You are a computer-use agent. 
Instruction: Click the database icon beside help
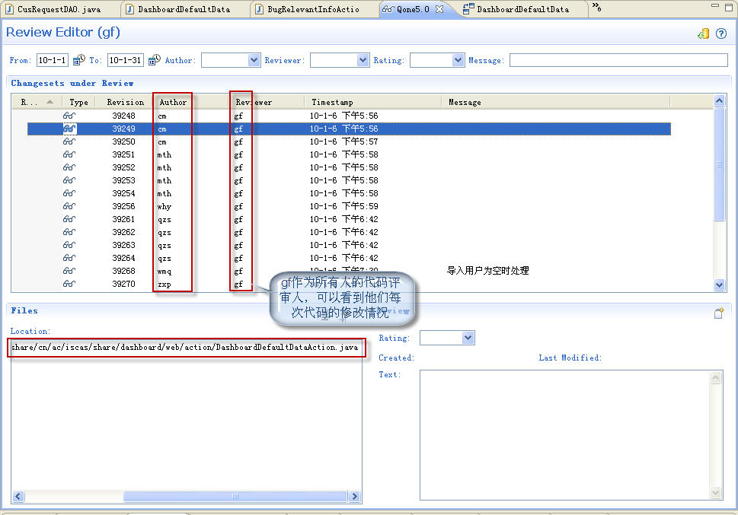703,33
